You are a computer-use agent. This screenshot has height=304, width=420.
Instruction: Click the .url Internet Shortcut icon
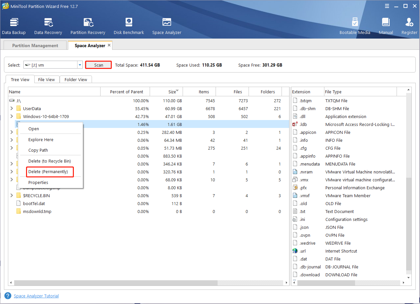point(295,251)
